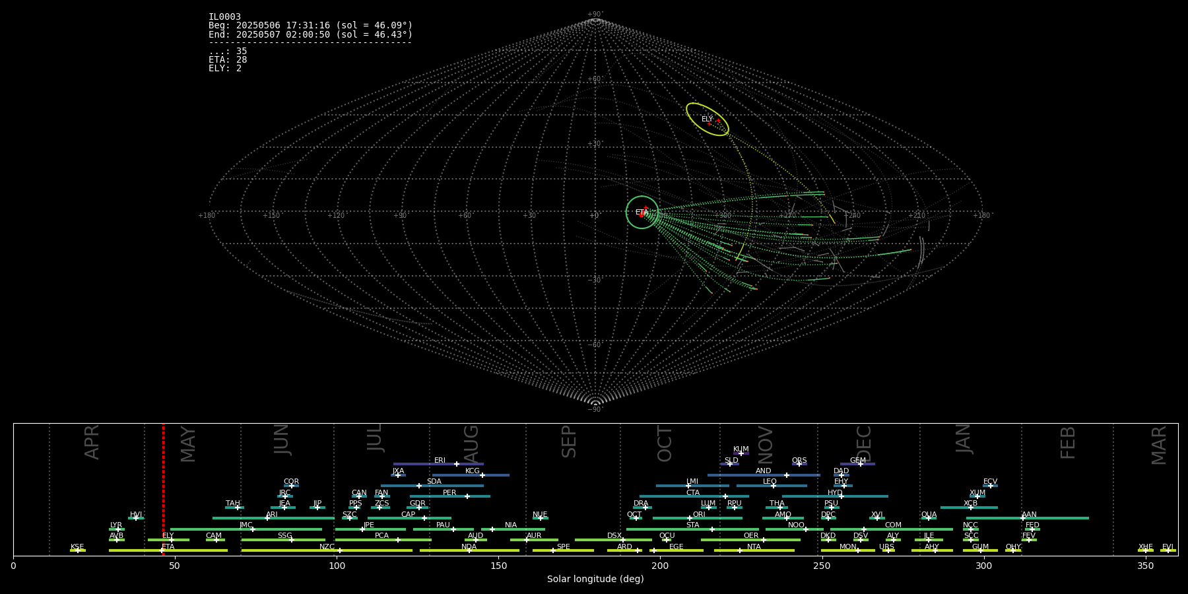Click the End: 20250507 02:00:50 line
This screenshot has height=594, width=1188.
[x=310, y=34]
